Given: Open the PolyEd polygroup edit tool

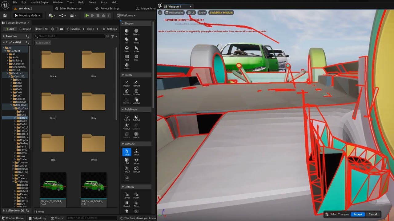Looking at the screenshot, I should pyautogui.click(x=127, y=118).
